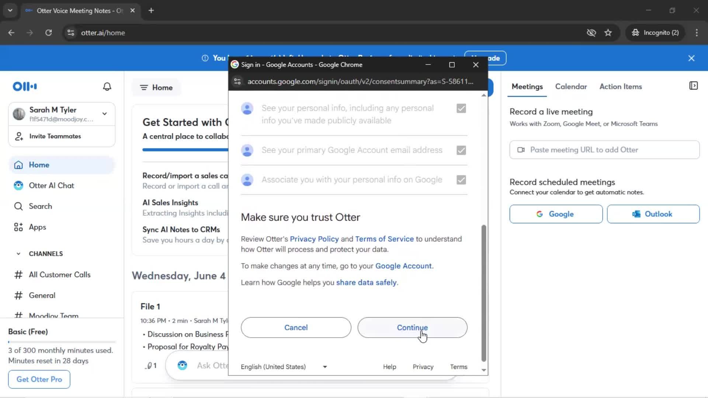This screenshot has height=398, width=708.
Task: Open Otter's Privacy Policy link
Action: [x=314, y=239]
